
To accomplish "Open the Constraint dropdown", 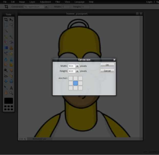I will [46, 7].
